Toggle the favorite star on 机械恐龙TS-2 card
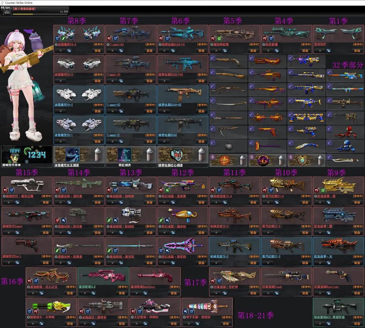The width and height of the screenshot is (365, 328). pyautogui.click(x=217, y=263)
